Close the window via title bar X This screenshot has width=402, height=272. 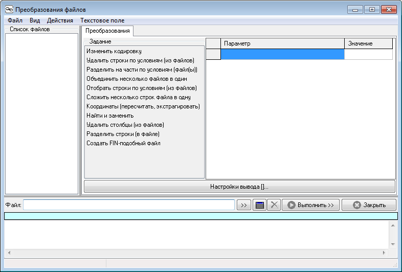pos(389,10)
